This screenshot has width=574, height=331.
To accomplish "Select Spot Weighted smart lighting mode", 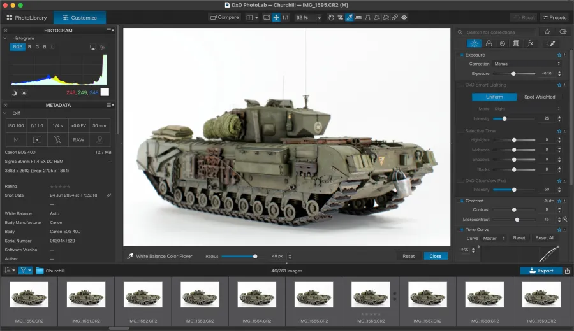I will 540,97.
